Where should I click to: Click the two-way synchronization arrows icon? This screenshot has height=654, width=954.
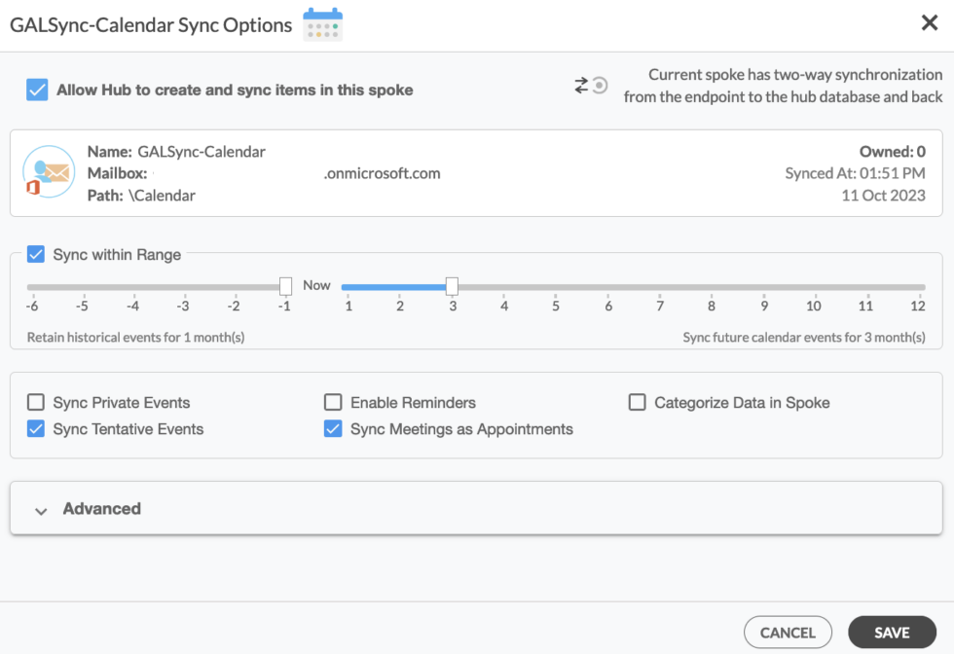click(582, 85)
